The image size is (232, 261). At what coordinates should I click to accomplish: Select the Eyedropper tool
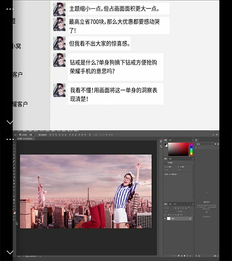(x=14, y=158)
